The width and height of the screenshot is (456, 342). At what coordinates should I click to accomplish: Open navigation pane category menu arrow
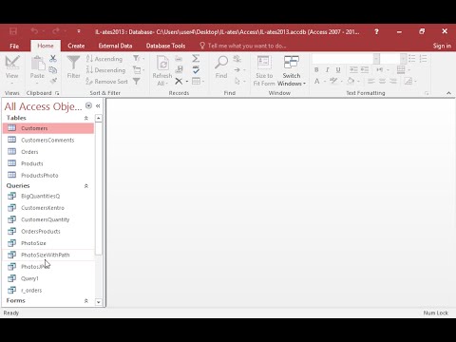88,105
